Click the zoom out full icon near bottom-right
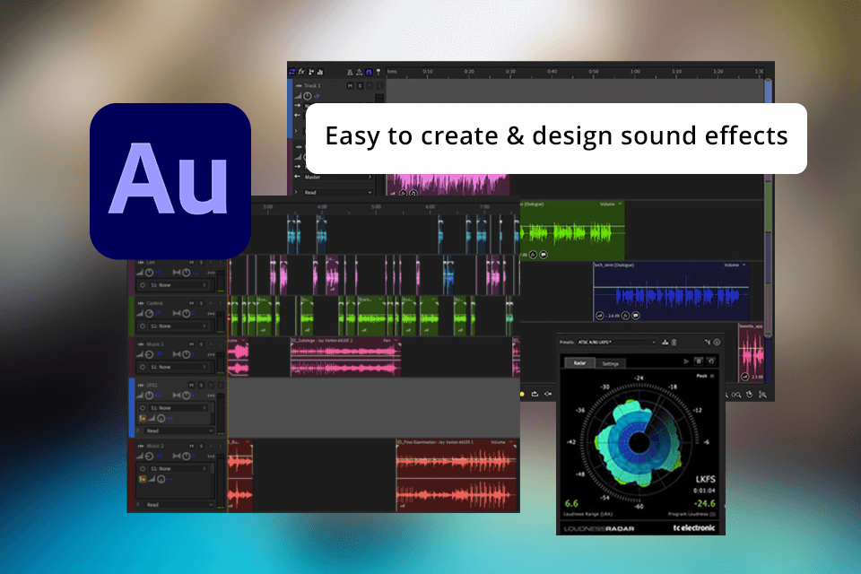Image resolution: width=861 pixels, height=574 pixels. 763,395
